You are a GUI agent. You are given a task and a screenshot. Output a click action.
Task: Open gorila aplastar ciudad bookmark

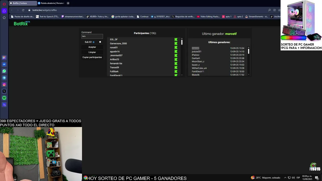click(x=123, y=17)
